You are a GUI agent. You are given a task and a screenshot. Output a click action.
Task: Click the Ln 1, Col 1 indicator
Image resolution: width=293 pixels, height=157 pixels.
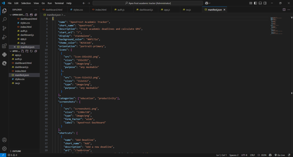(x=221, y=155)
